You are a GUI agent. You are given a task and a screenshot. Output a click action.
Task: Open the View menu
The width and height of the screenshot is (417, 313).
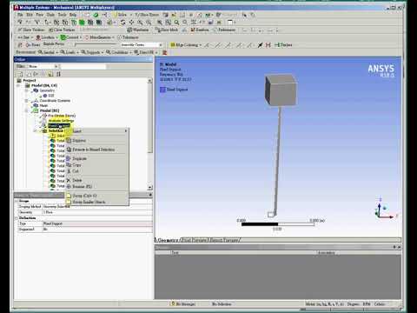tap(40, 15)
